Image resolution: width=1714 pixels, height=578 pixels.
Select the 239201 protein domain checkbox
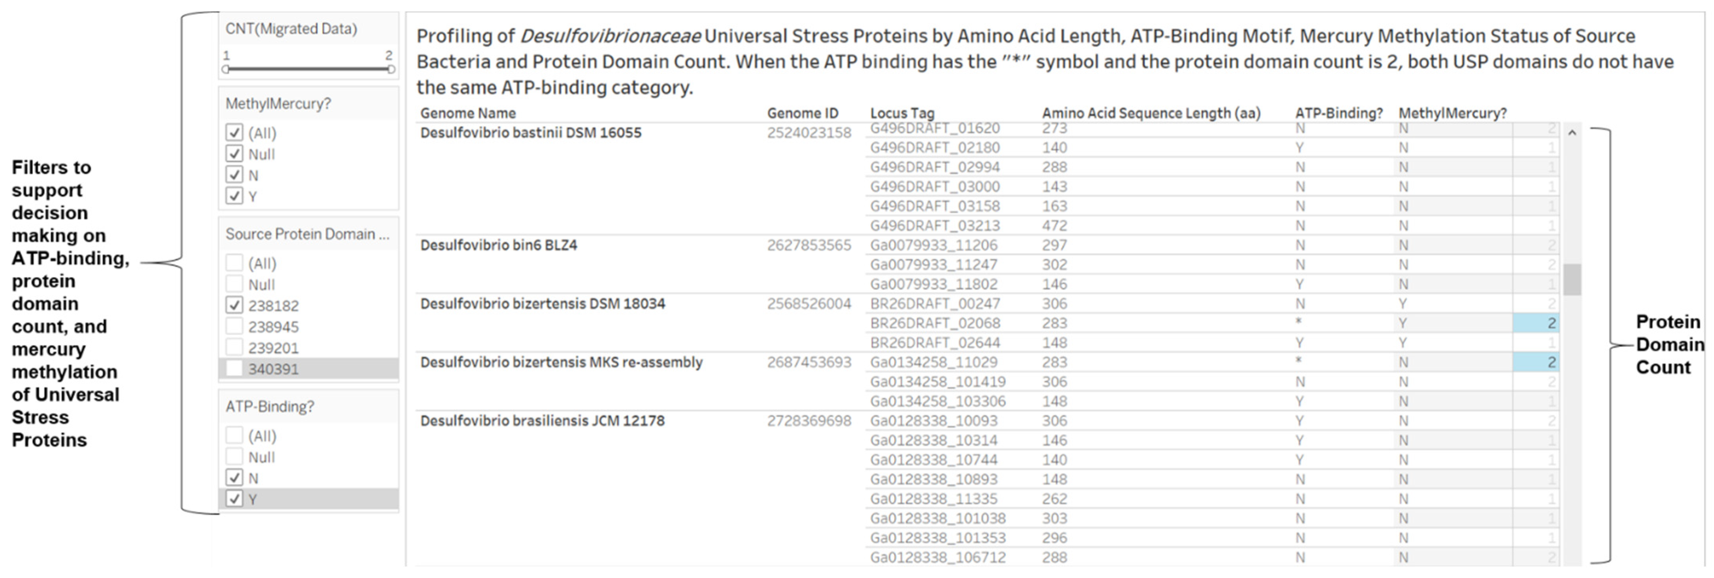click(234, 347)
